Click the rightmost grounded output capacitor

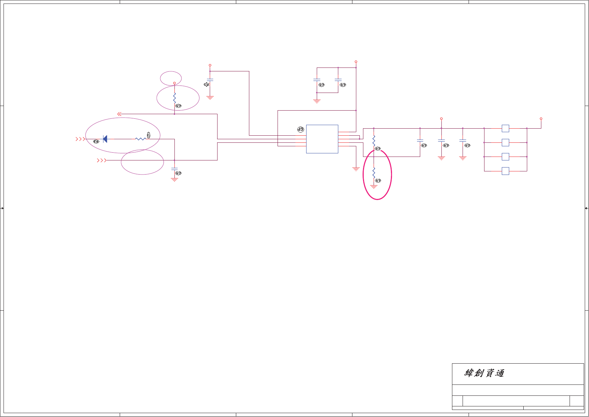click(x=463, y=141)
